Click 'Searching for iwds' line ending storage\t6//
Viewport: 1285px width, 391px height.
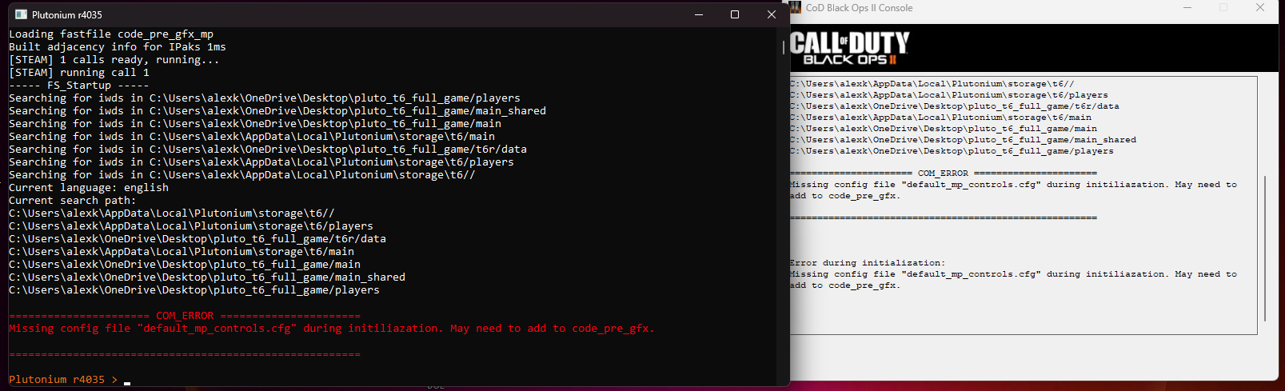pos(242,175)
